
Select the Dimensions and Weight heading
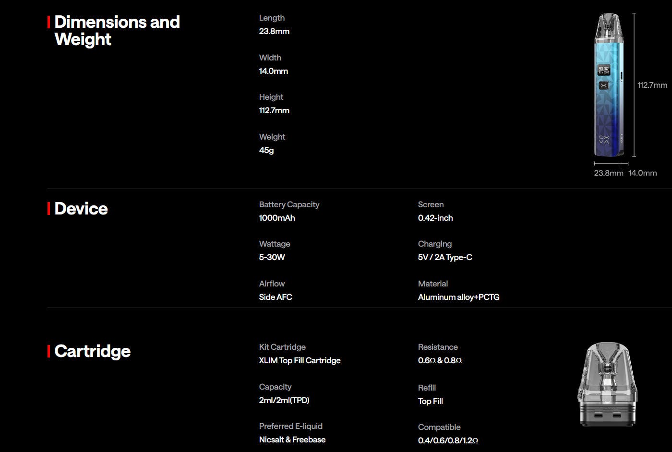click(x=117, y=30)
